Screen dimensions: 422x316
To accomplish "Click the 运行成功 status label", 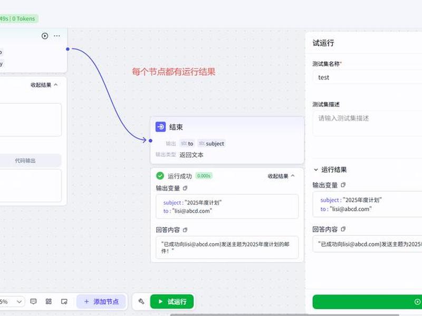I will pyautogui.click(x=179, y=176).
